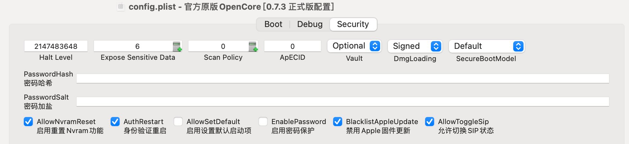Screen dimensions: 629x144
Task: Focus the PasswordHash text field
Action: (x=343, y=78)
